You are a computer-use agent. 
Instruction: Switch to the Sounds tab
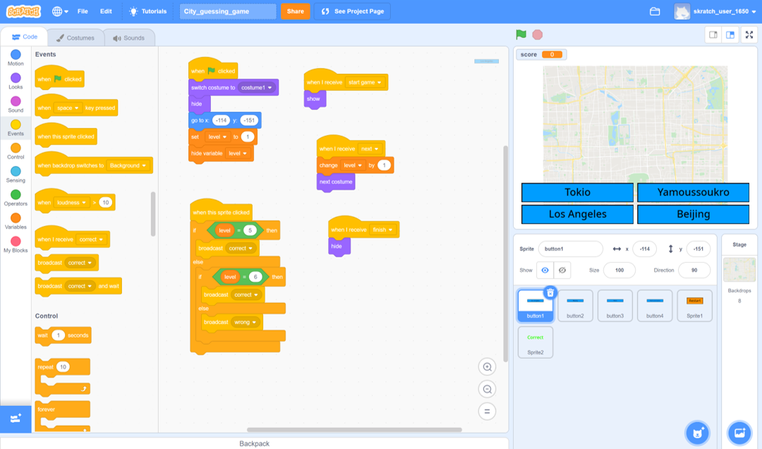129,37
